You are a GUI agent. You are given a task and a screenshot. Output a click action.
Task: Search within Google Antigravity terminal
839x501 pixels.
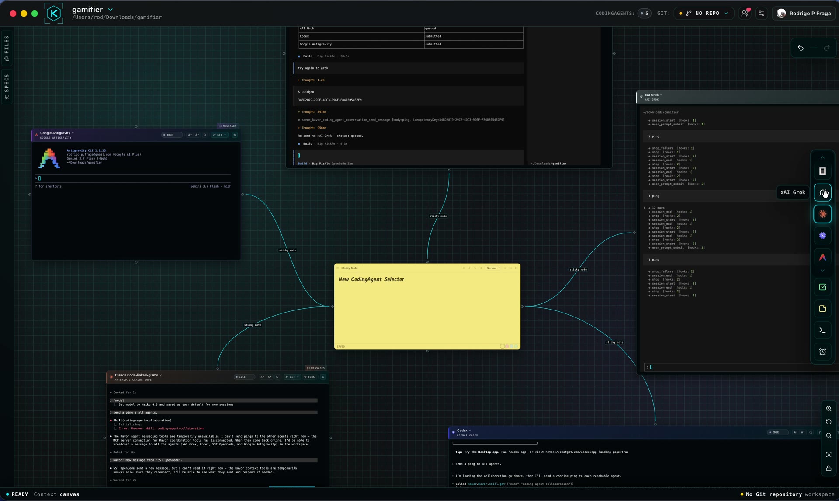coord(205,135)
